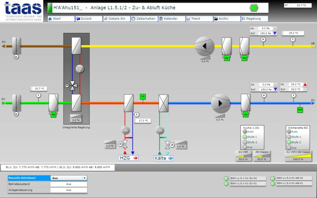
Task: Click supply temperature Soll 20,0 °C field
Action: 296,89
